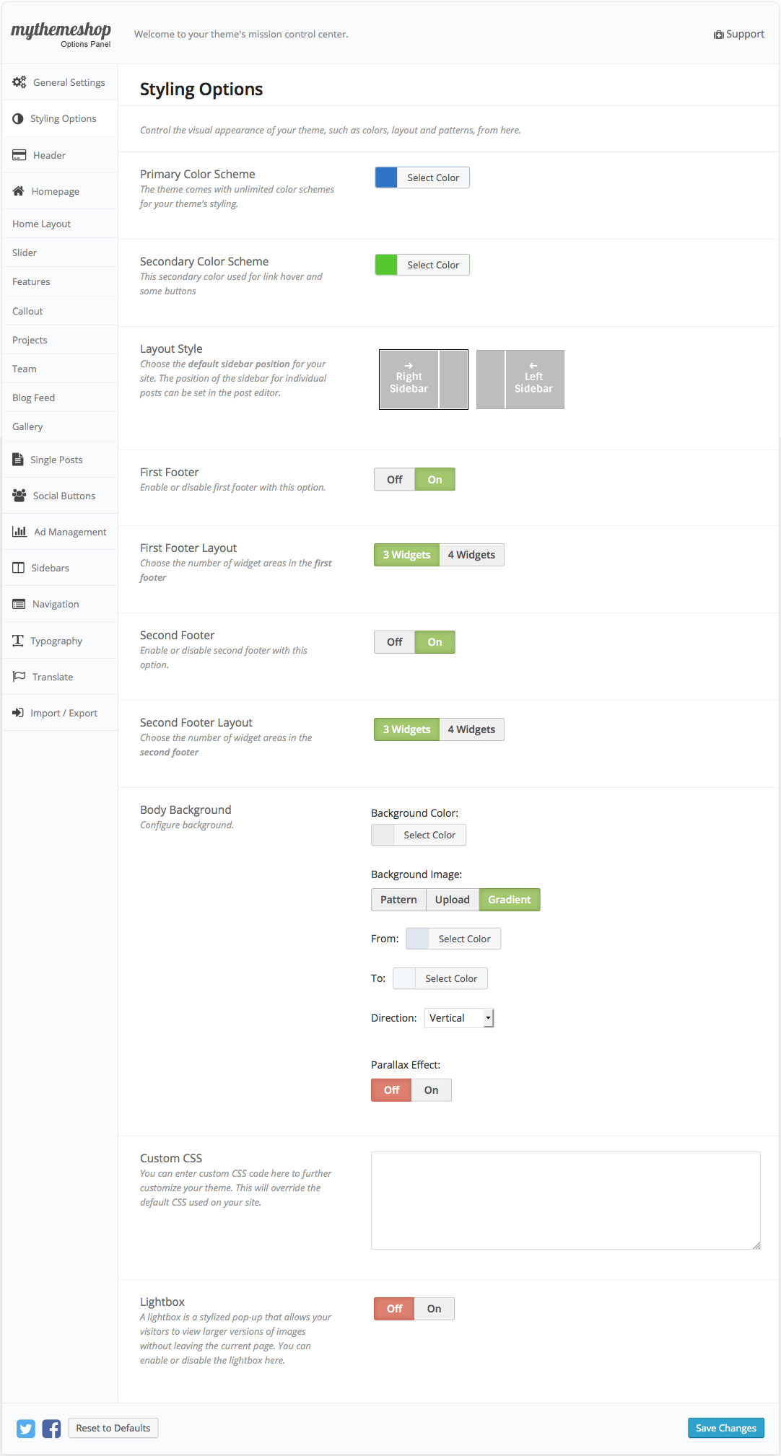Viewport: 781px width, 1456px height.
Task: Go to Homepage settings
Action: click(x=55, y=191)
